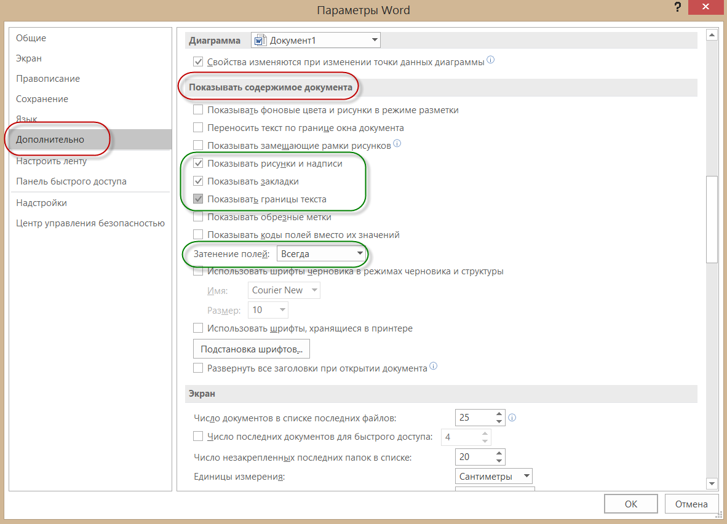
Task: Enable expand all headings on open
Action: [198, 368]
